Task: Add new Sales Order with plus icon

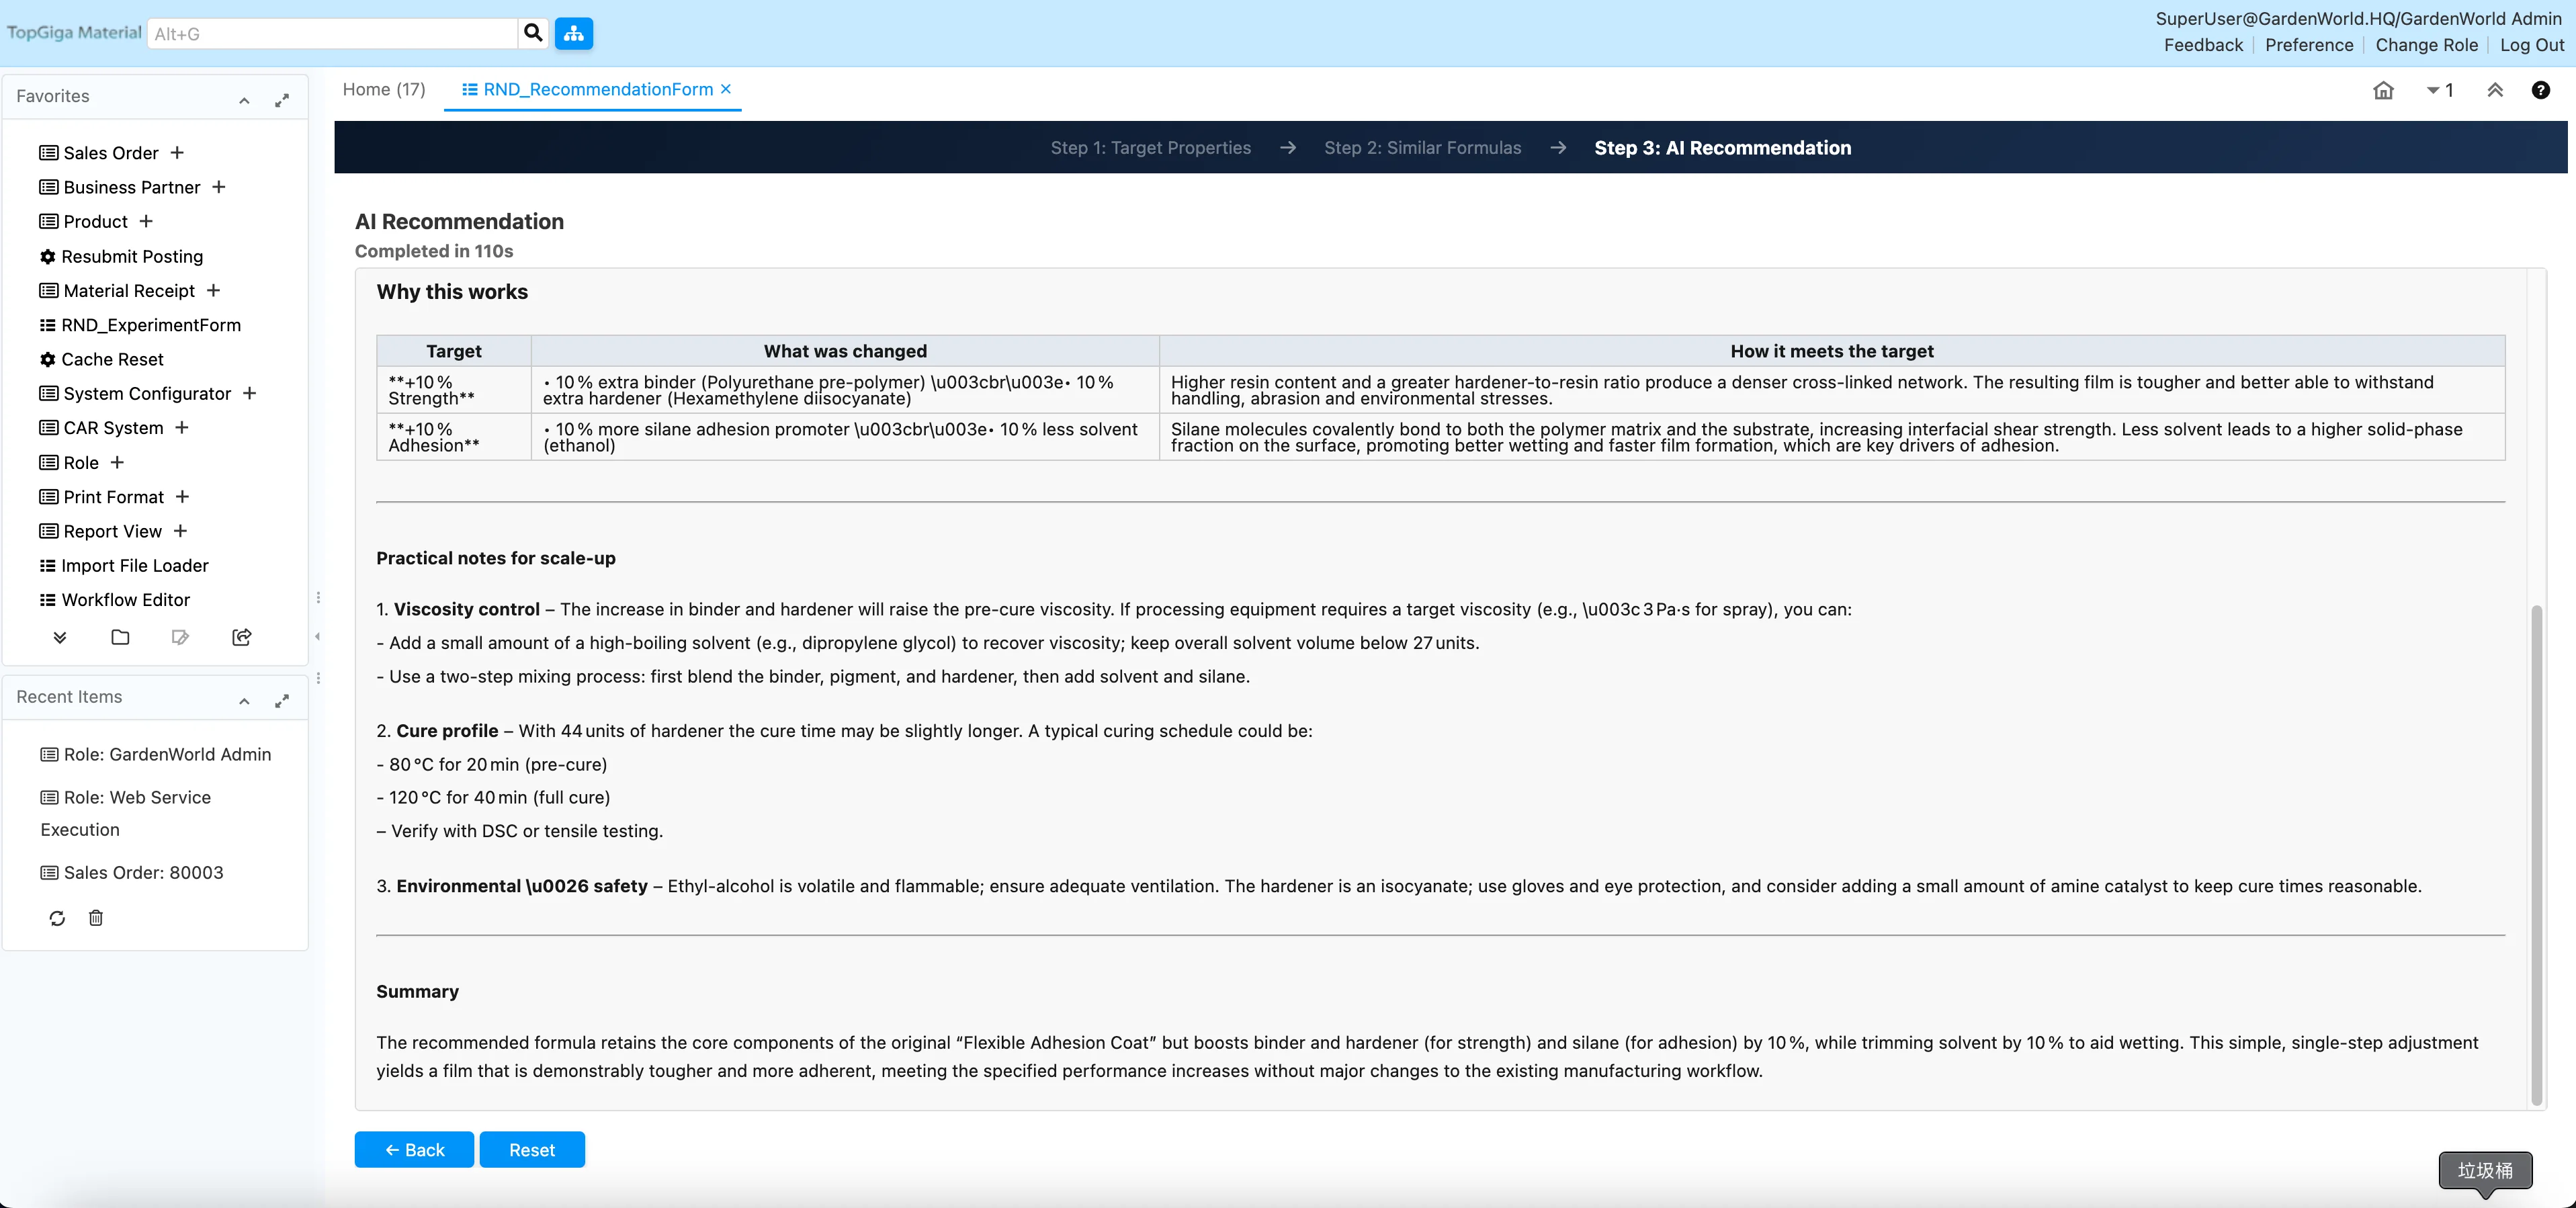Action: click(177, 153)
